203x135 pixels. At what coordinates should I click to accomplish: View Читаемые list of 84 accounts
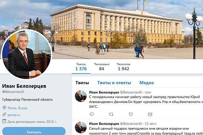(101, 67)
